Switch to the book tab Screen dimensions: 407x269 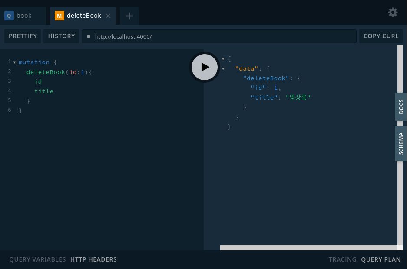(23, 16)
